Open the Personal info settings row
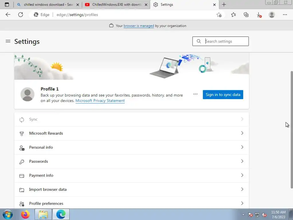This screenshot has width=293, height=220. (x=132, y=148)
